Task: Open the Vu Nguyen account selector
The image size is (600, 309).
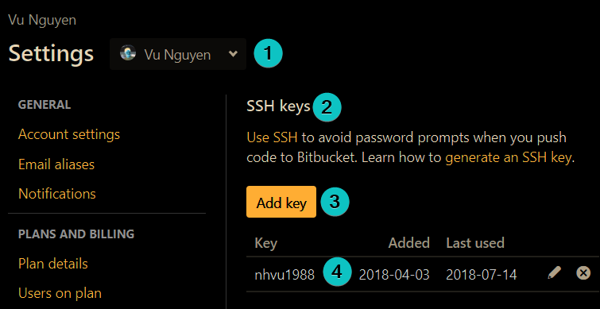Action: (178, 54)
